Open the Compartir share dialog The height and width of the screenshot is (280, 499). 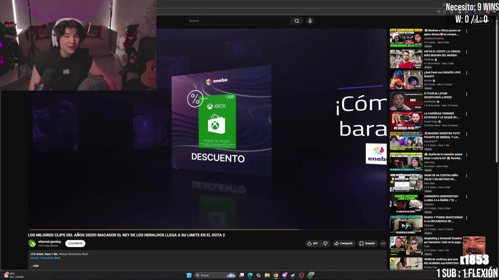343,243
